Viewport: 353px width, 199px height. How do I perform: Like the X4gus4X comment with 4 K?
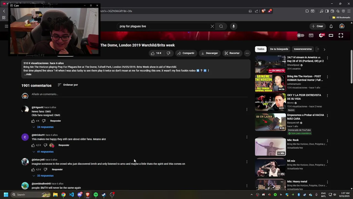pyautogui.click(x=33, y=121)
